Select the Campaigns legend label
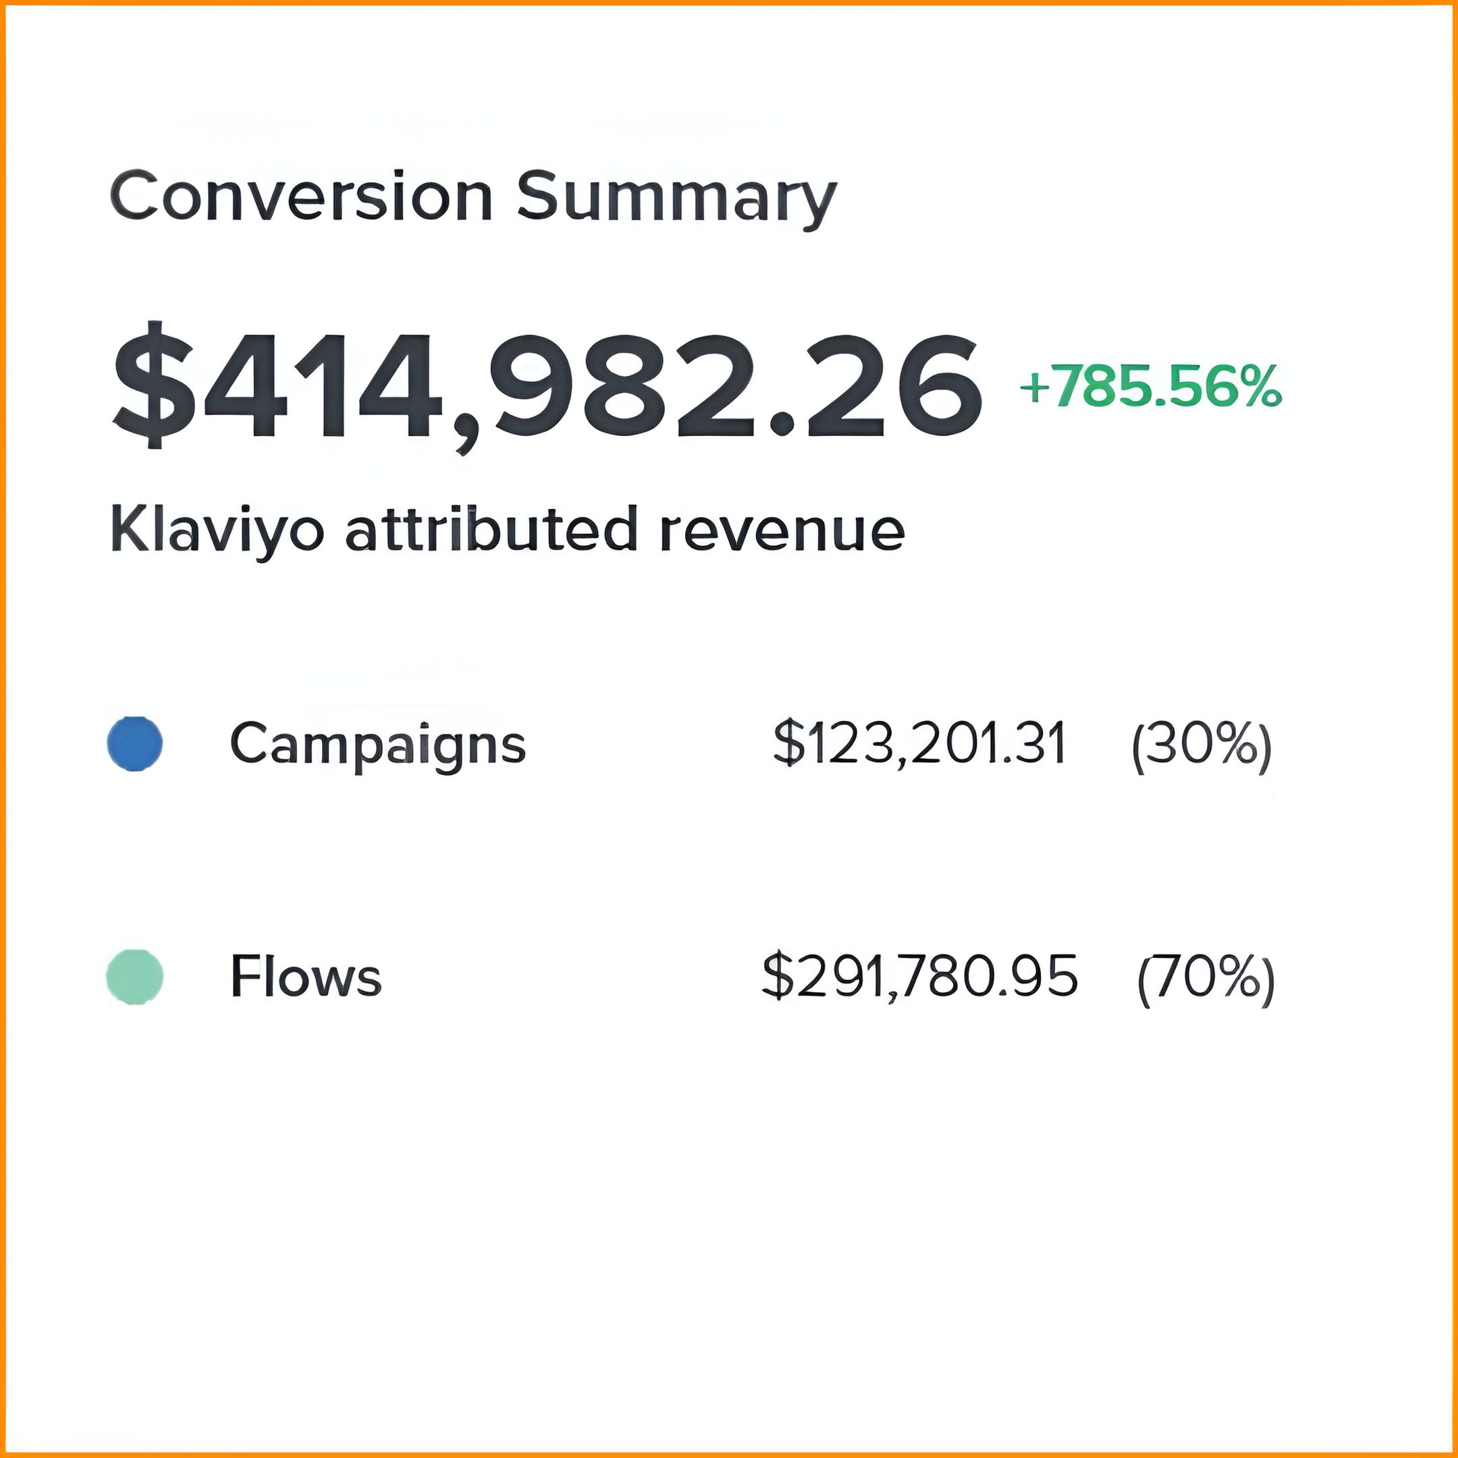 point(377,743)
